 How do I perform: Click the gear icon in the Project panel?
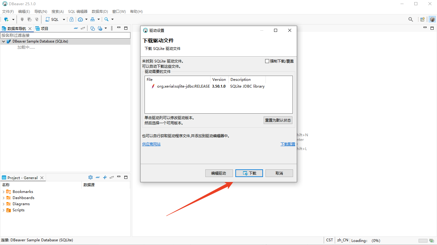(90, 177)
